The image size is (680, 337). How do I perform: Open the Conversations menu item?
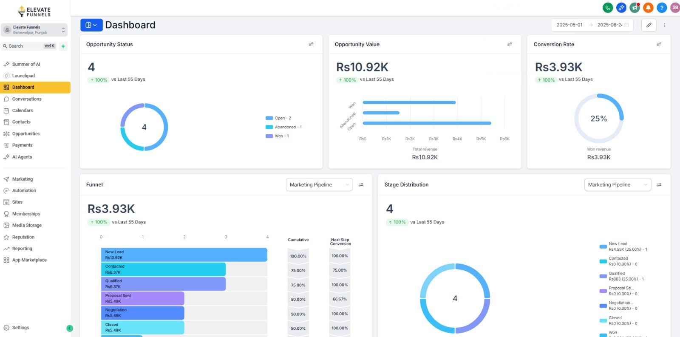click(x=27, y=99)
